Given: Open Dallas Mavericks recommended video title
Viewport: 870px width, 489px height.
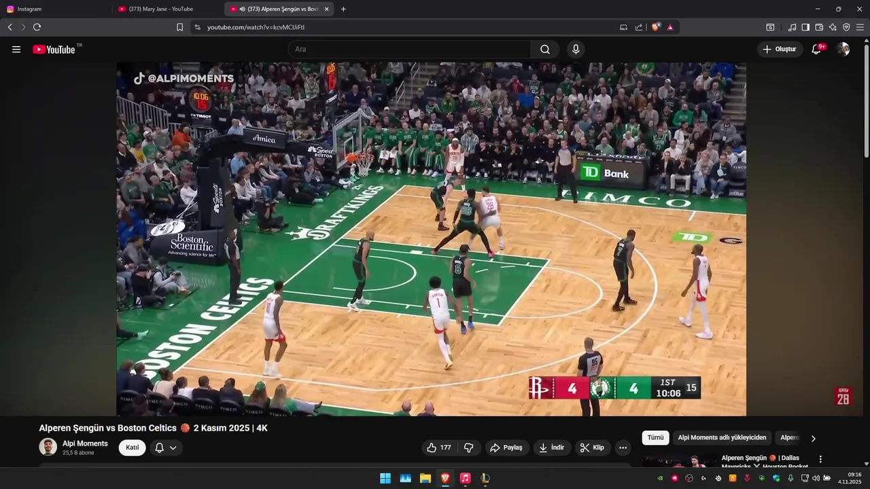Looking at the screenshot, I should 765,462.
